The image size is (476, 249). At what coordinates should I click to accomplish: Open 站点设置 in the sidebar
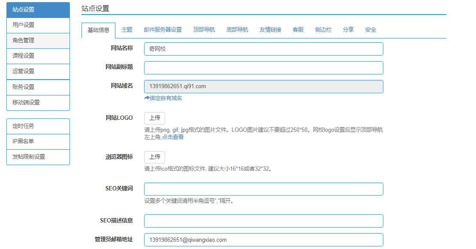(x=38, y=10)
